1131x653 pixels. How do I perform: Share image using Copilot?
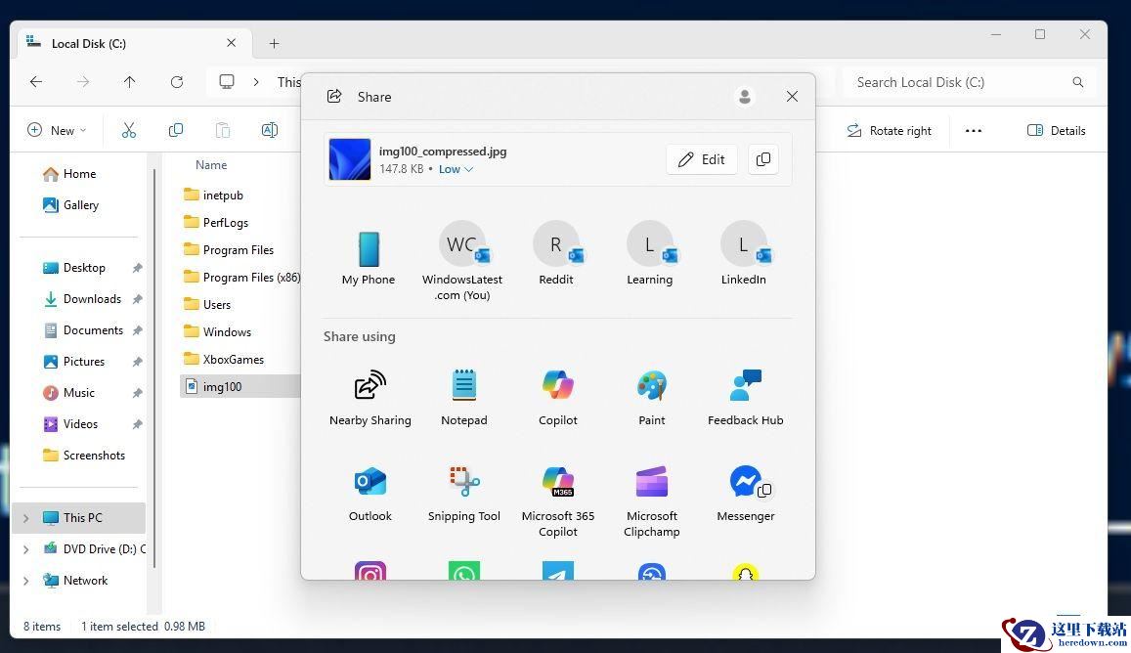[557, 398]
